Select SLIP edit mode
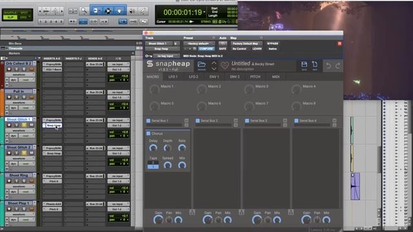Viewport: 413px width, 232px height. point(10,17)
